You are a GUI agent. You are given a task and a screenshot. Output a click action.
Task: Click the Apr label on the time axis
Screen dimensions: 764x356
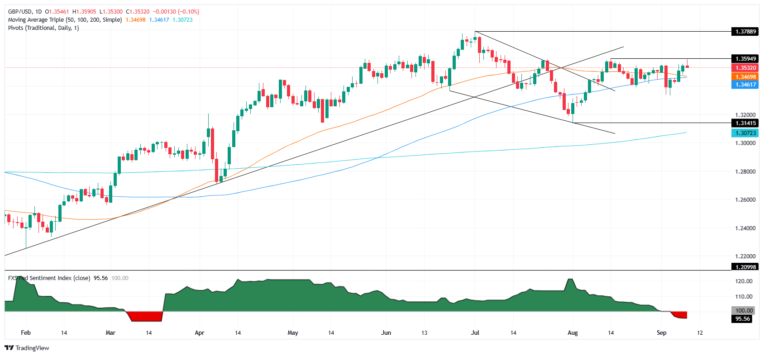(x=199, y=332)
